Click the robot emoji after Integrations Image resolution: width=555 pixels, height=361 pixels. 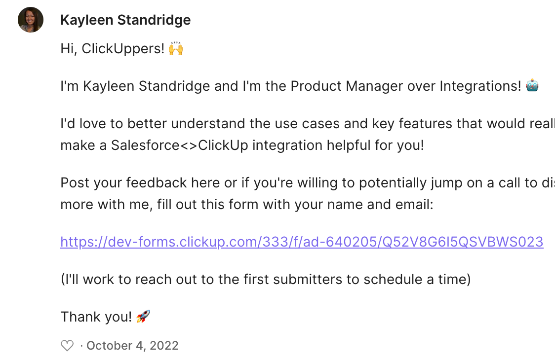(532, 86)
